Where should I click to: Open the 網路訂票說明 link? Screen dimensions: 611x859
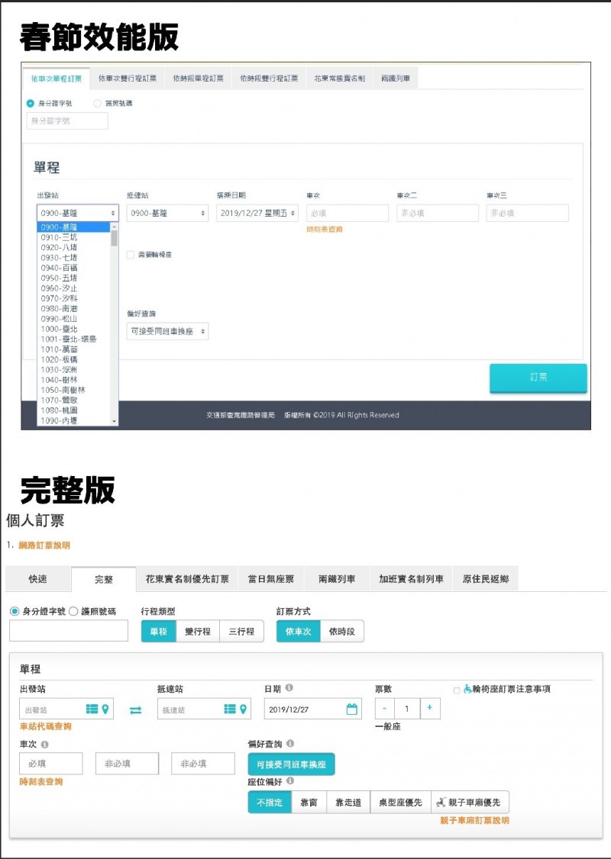44,545
